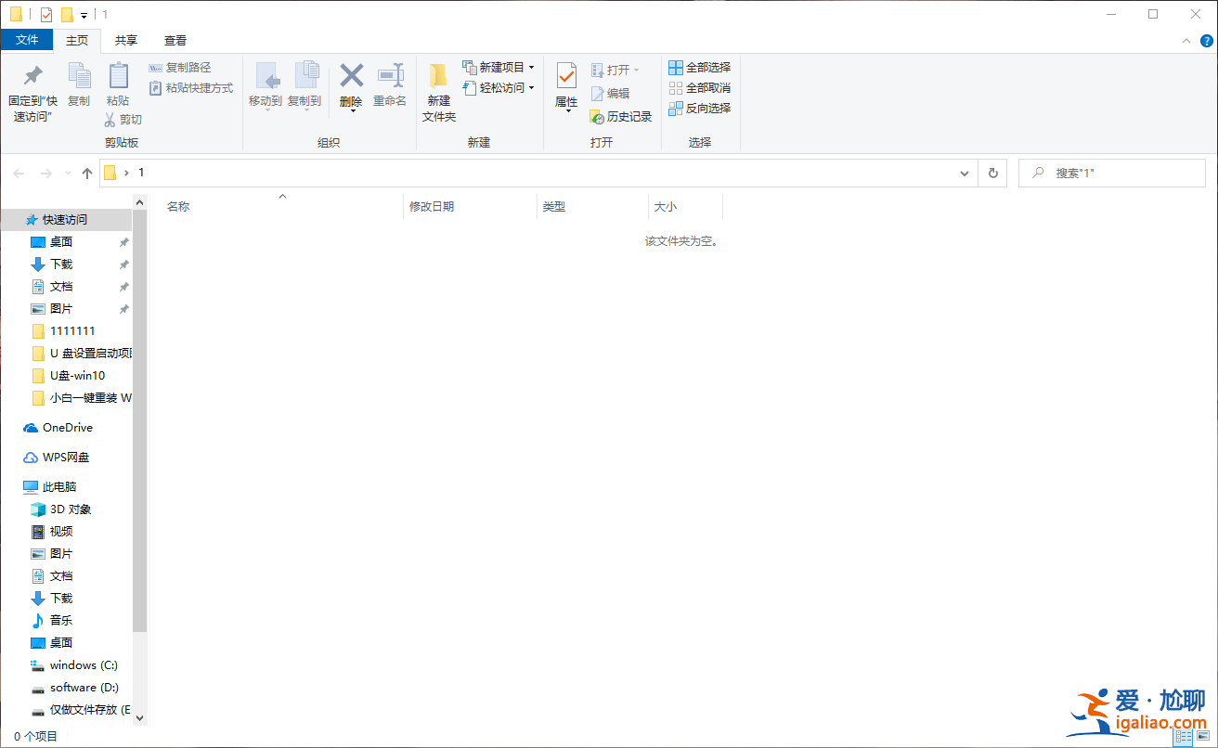This screenshot has height=748, width=1218.
Task: Create a new folder with 新建文件夹
Action: [438, 88]
